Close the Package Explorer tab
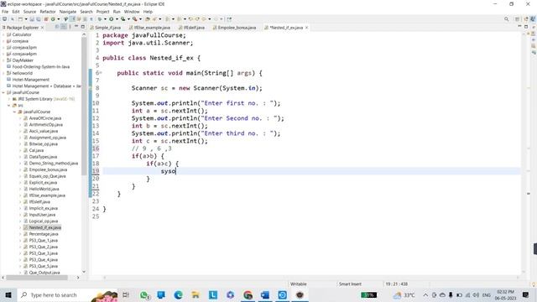 (x=43, y=28)
